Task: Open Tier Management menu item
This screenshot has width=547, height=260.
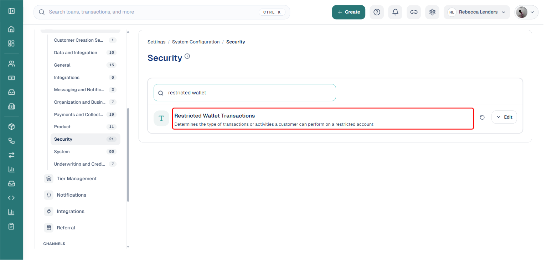Action: click(x=81, y=179)
